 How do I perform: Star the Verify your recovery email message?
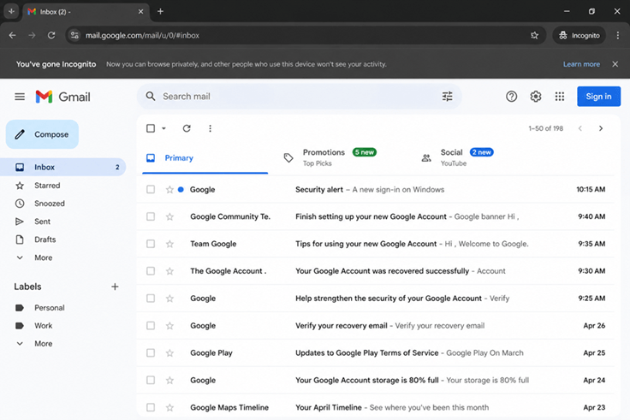[169, 326]
